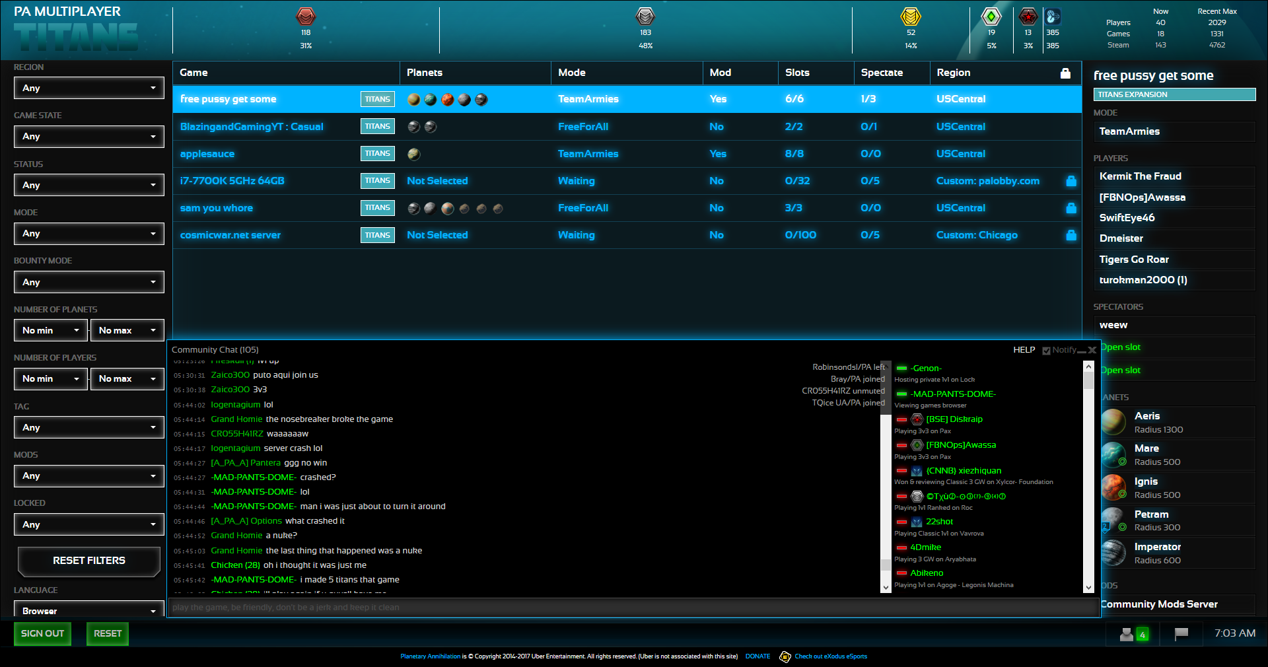Image resolution: width=1268 pixels, height=667 pixels.
Task: Click the lock icon in table header
Action: [x=1065, y=73]
